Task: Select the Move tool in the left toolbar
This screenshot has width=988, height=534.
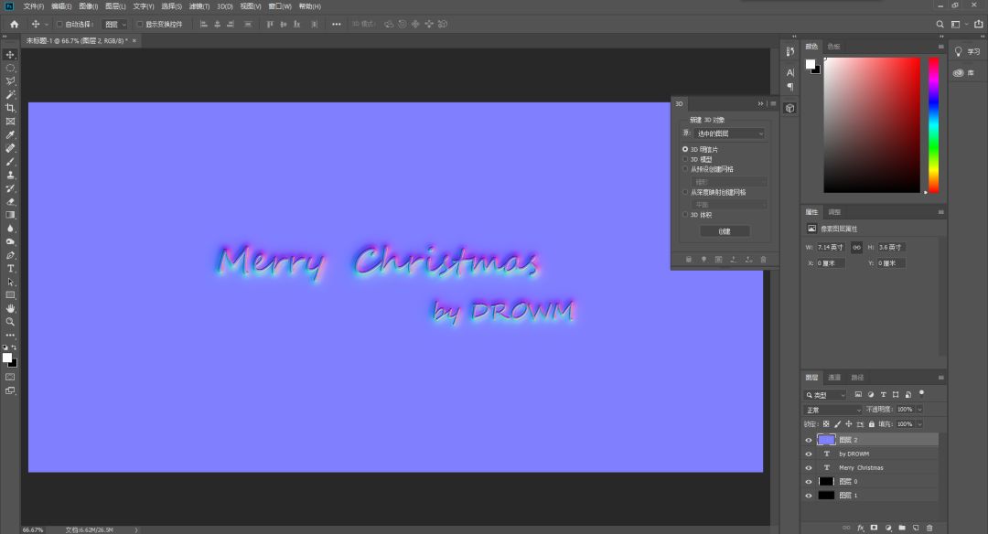Action: [x=10, y=55]
